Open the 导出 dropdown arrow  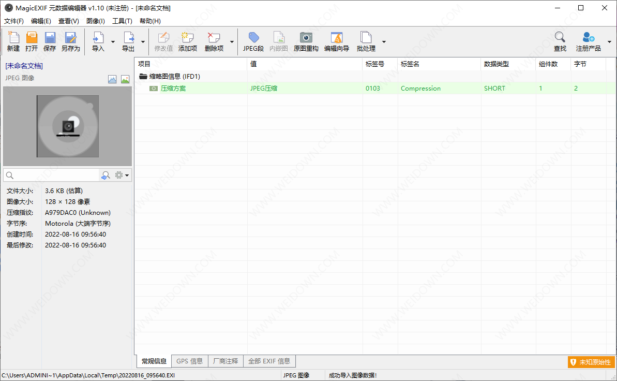click(143, 42)
